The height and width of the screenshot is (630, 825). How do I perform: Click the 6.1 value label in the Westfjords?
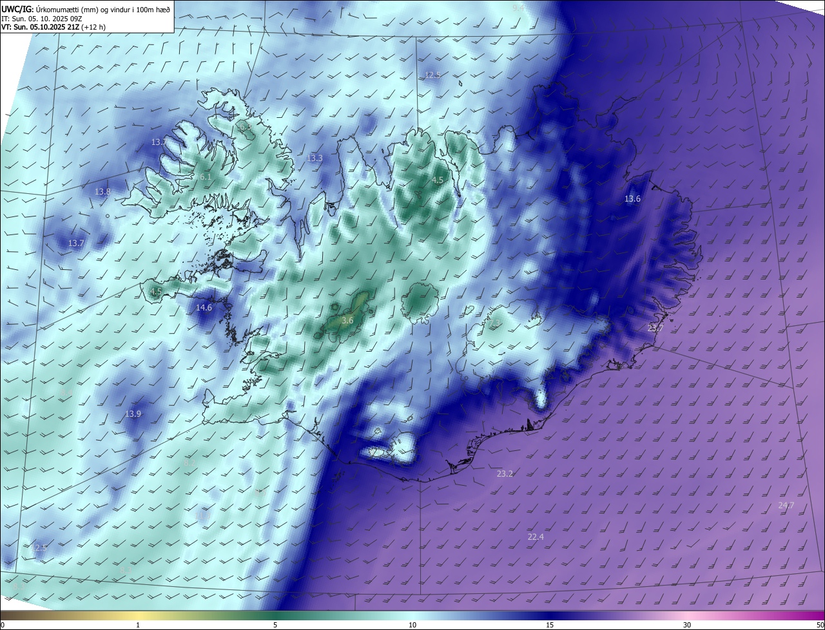click(x=206, y=177)
